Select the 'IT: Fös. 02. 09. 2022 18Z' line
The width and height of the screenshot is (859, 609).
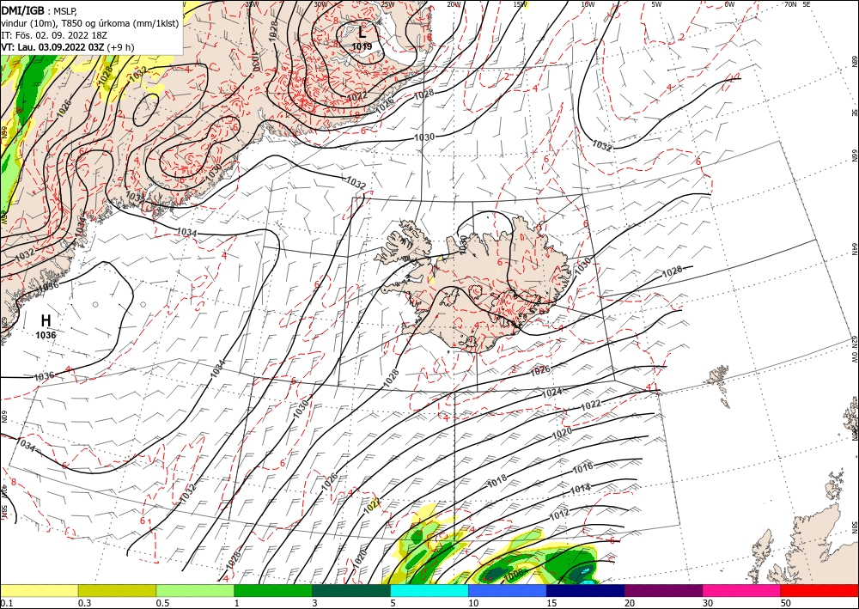53,35
